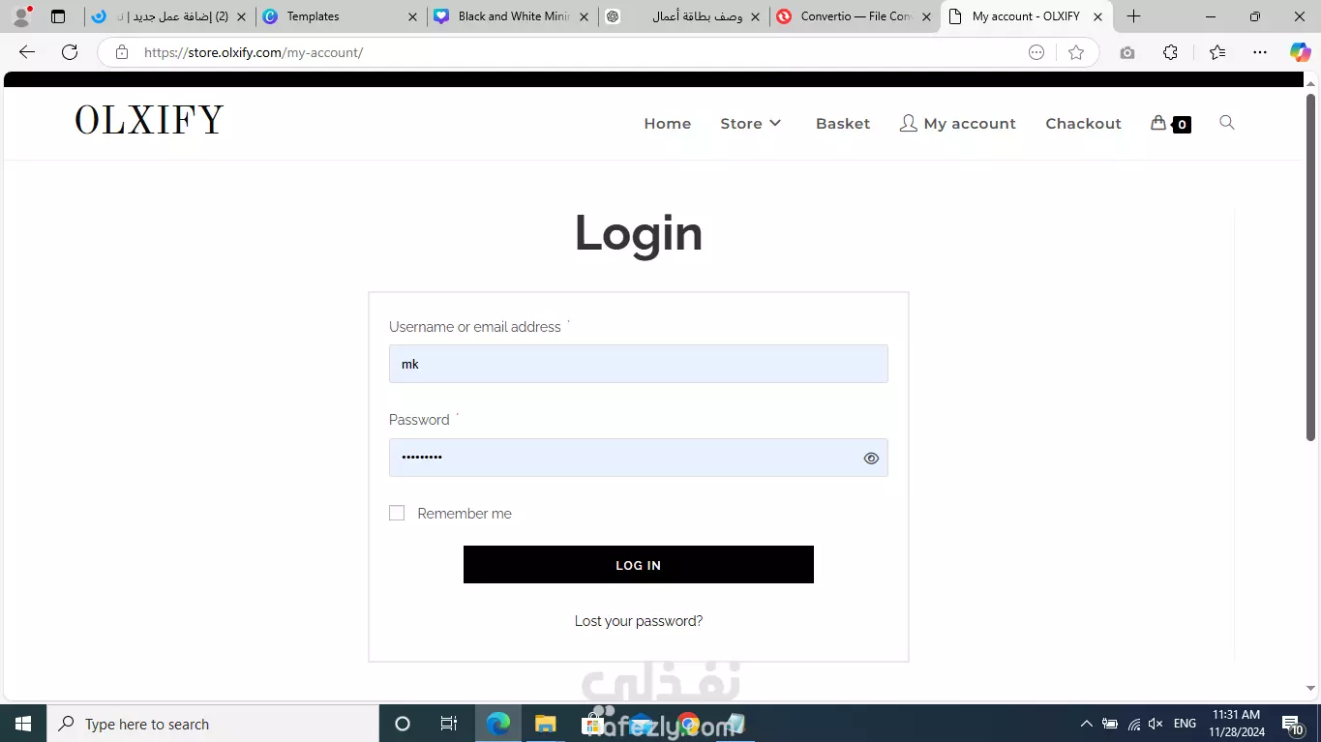Screen dimensions: 1321x742
Task: Focus the Password input field
Action: coord(639,458)
